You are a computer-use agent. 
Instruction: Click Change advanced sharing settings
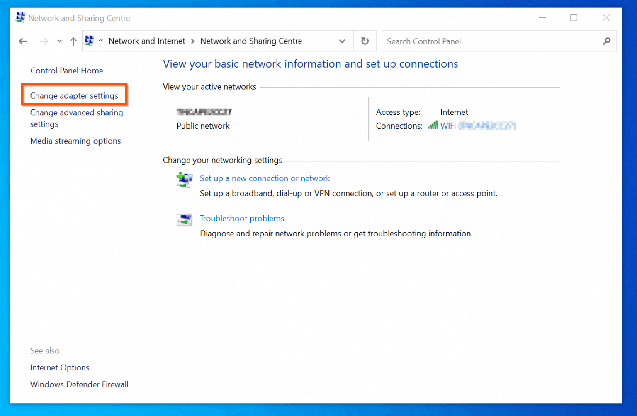click(x=76, y=118)
